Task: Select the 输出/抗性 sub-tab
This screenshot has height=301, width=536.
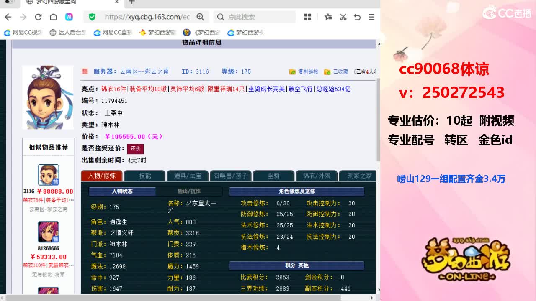Action: pyautogui.click(x=189, y=191)
